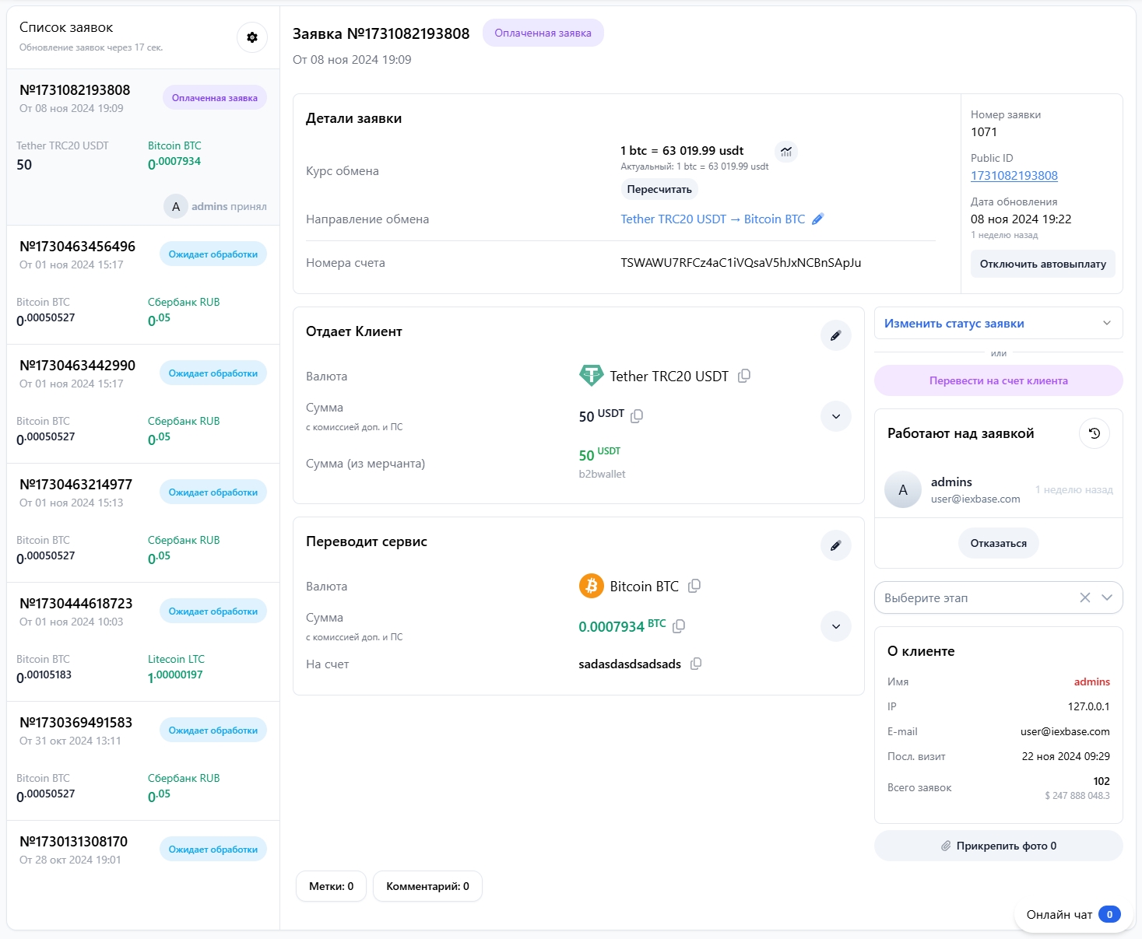
Task: Expand service amount details chevron
Action: (835, 626)
